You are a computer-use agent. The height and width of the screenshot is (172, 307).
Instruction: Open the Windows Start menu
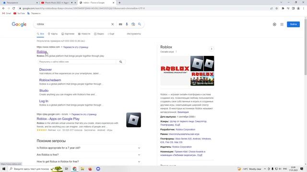[x=3, y=169]
